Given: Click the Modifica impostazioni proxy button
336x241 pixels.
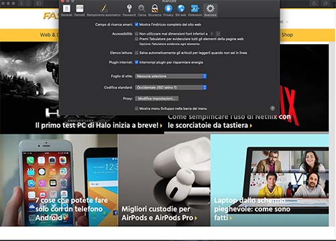Looking at the screenshot, I should pos(157,98).
